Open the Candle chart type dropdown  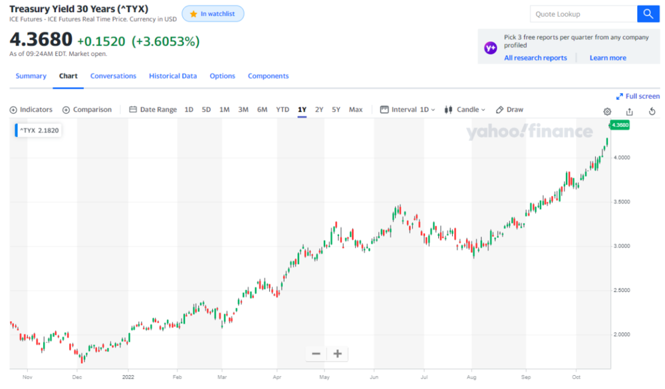464,110
